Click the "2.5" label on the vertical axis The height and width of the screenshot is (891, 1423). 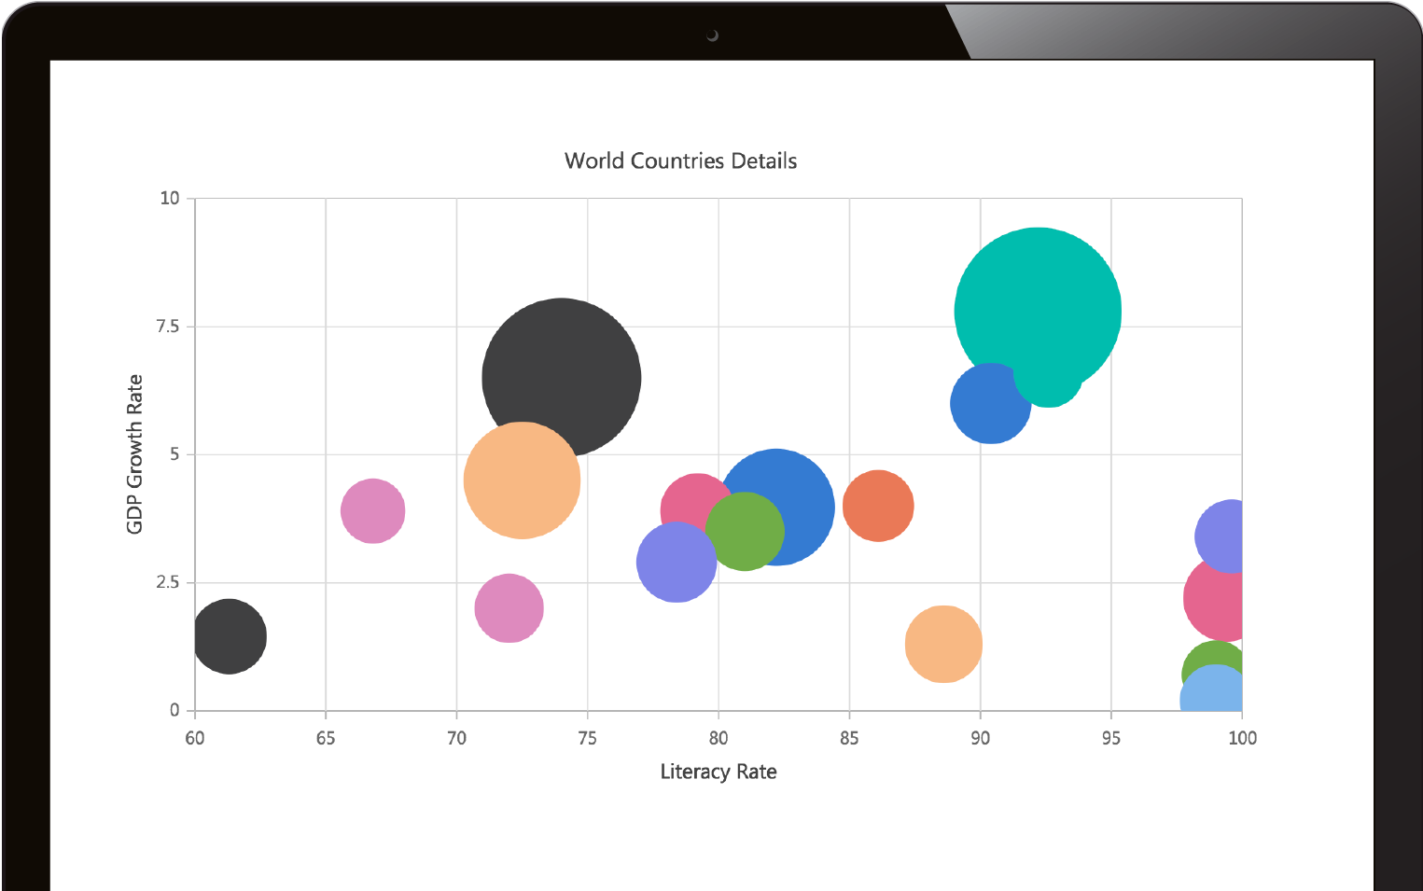168,582
